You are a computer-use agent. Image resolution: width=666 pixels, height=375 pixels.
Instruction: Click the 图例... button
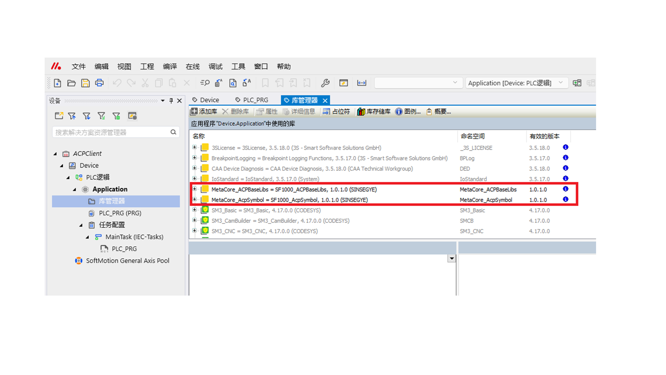pyautogui.click(x=408, y=111)
